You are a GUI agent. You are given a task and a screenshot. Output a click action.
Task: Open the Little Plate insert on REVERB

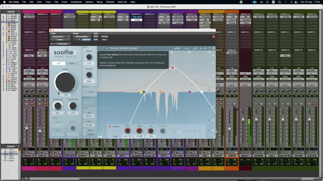[x=259, y=17]
